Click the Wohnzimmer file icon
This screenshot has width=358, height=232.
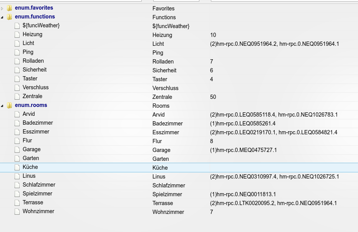17,212
